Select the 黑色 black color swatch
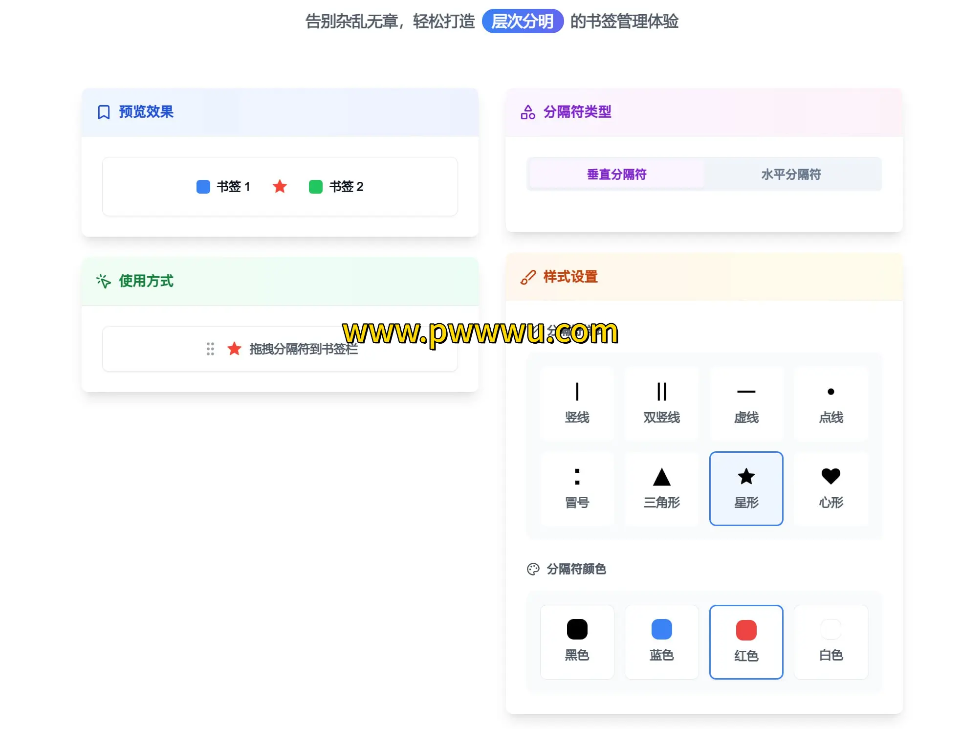This screenshot has height=729, width=961. (577, 641)
